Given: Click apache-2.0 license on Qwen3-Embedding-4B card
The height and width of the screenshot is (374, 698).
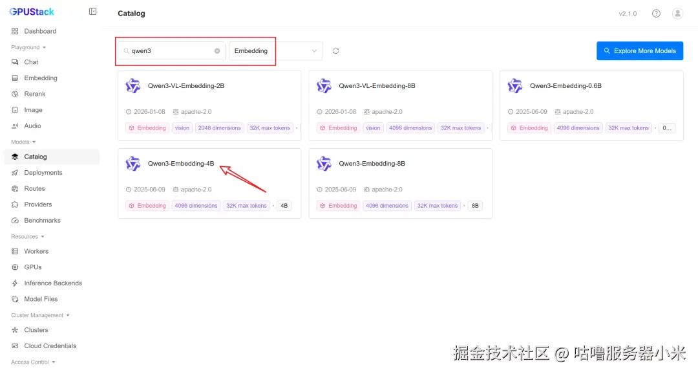Looking at the screenshot, I should click(193, 190).
